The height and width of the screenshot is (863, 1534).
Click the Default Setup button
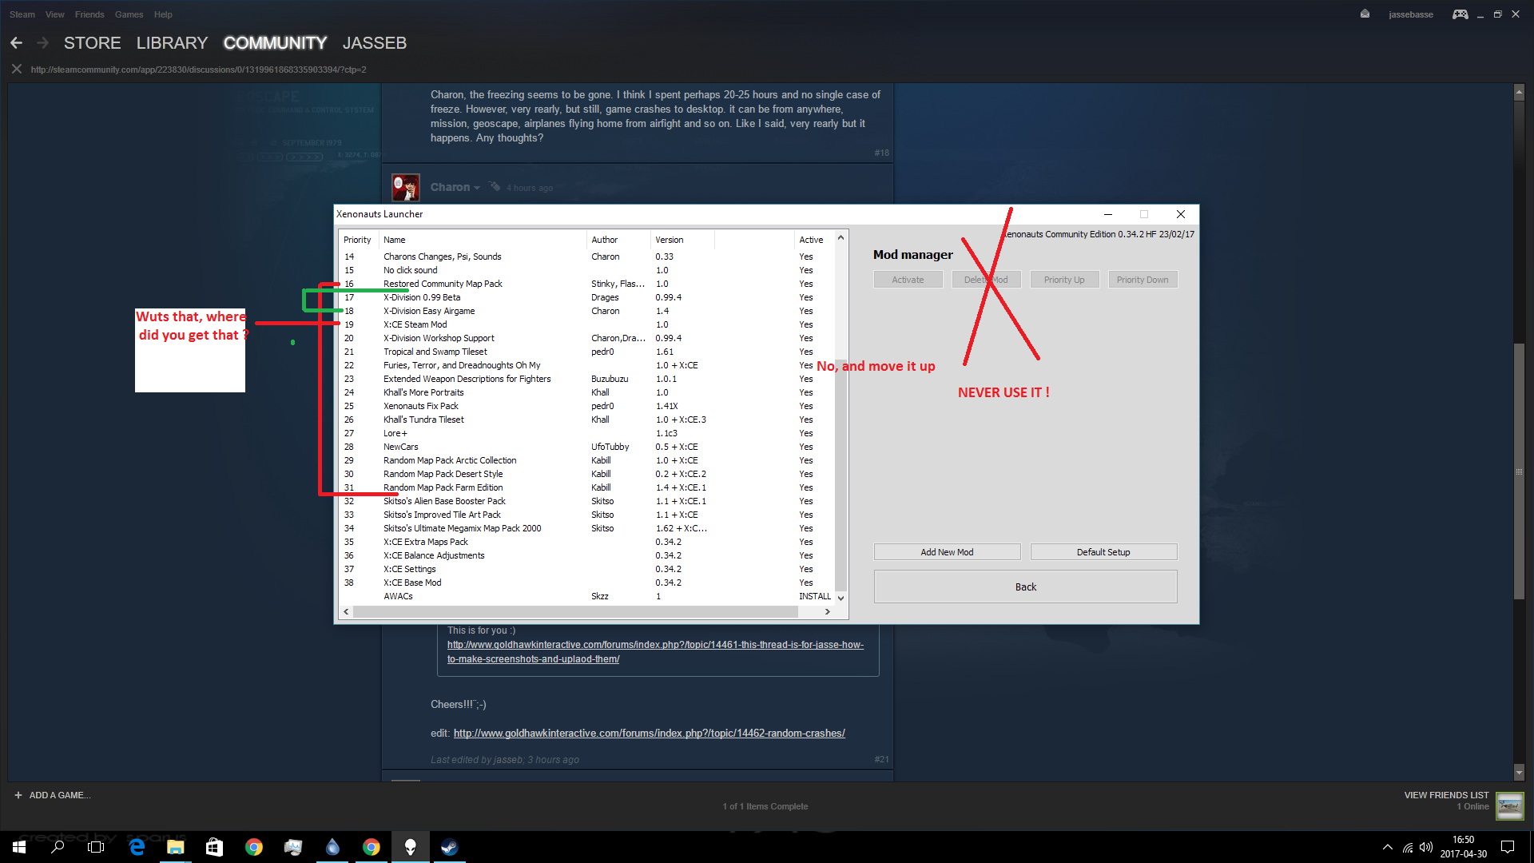coord(1103,552)
